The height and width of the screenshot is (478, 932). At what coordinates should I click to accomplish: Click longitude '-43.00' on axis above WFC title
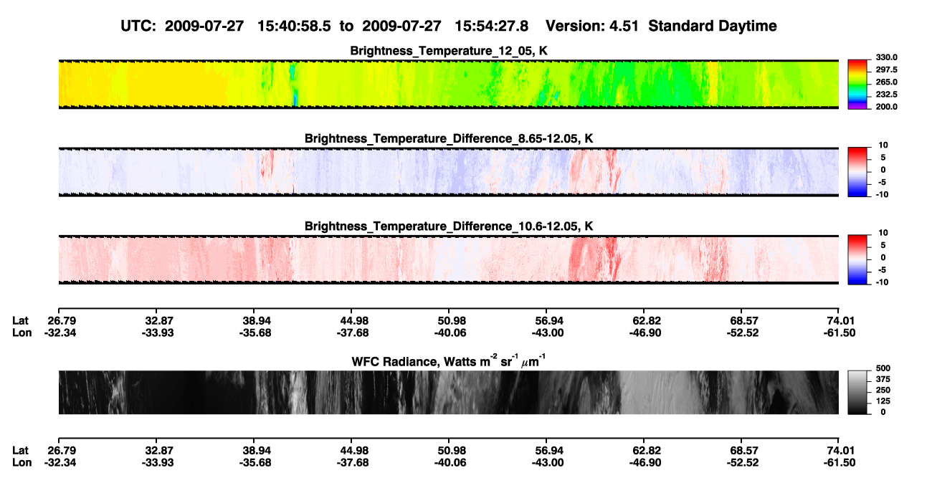(546, 333)
